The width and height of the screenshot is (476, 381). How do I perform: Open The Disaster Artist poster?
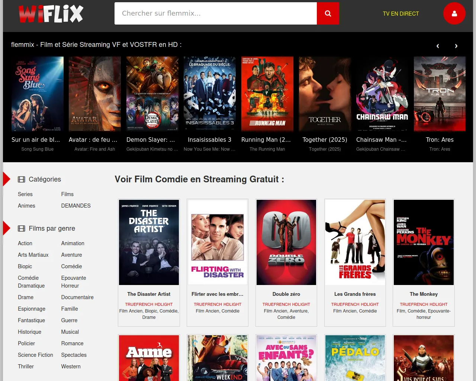coord(149,242)
